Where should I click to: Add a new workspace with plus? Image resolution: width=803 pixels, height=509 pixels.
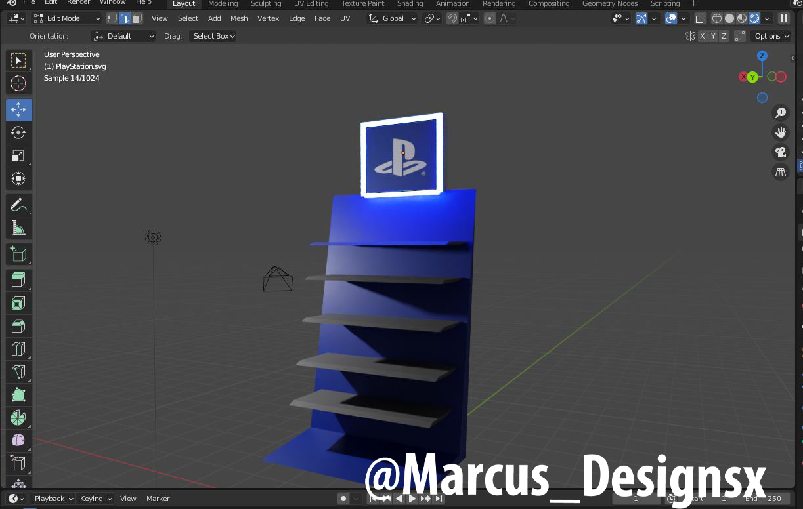coord(693,3)
